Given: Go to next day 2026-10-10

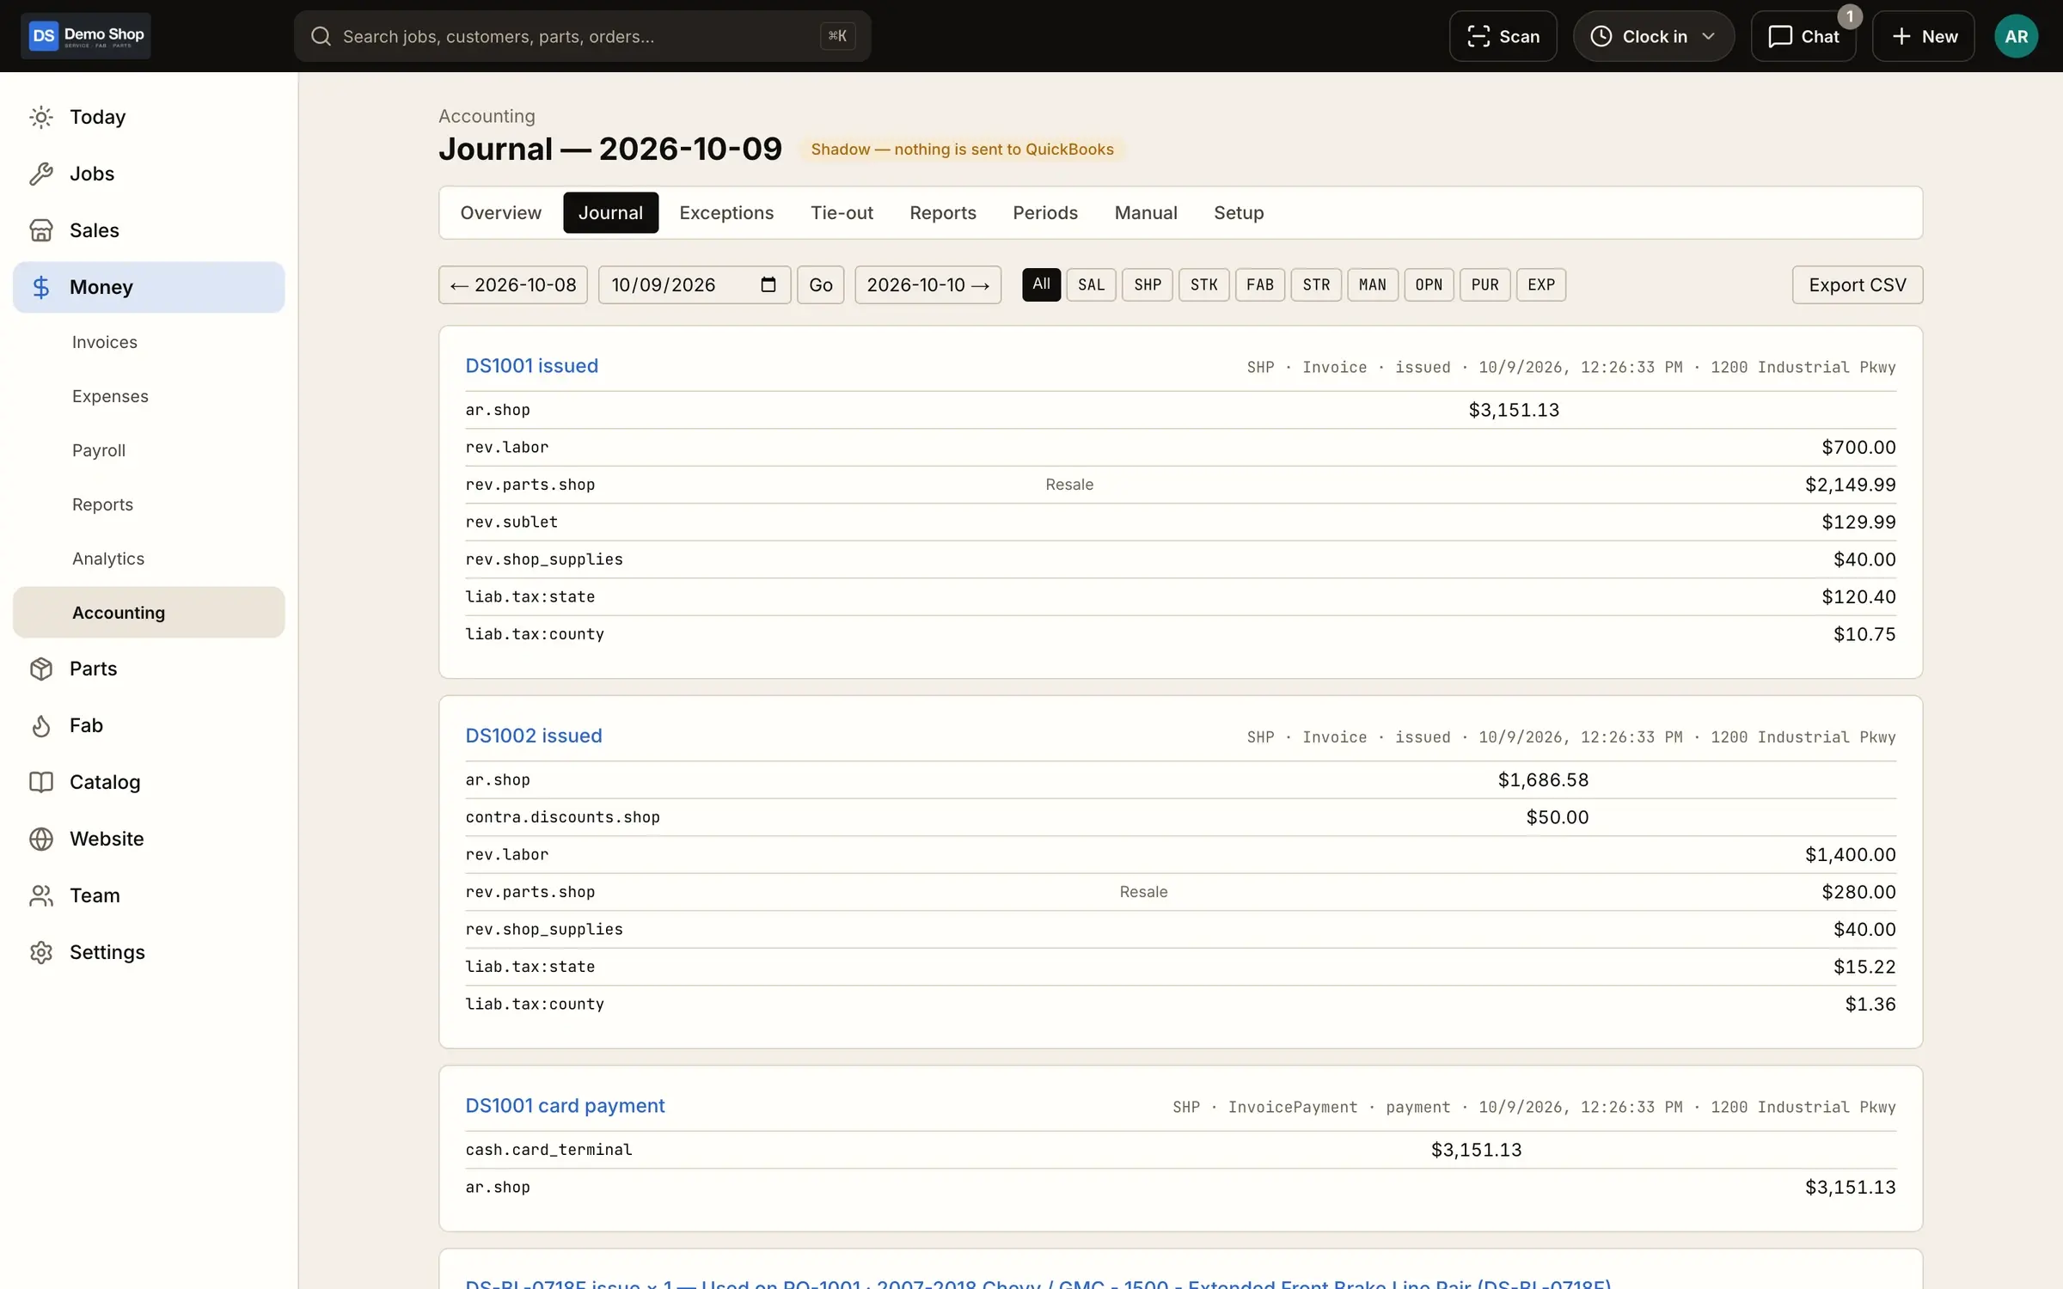Looking at the screenshot, I should point(927,284).
